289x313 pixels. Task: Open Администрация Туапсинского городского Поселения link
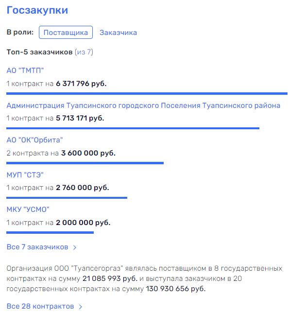(143, 105)
